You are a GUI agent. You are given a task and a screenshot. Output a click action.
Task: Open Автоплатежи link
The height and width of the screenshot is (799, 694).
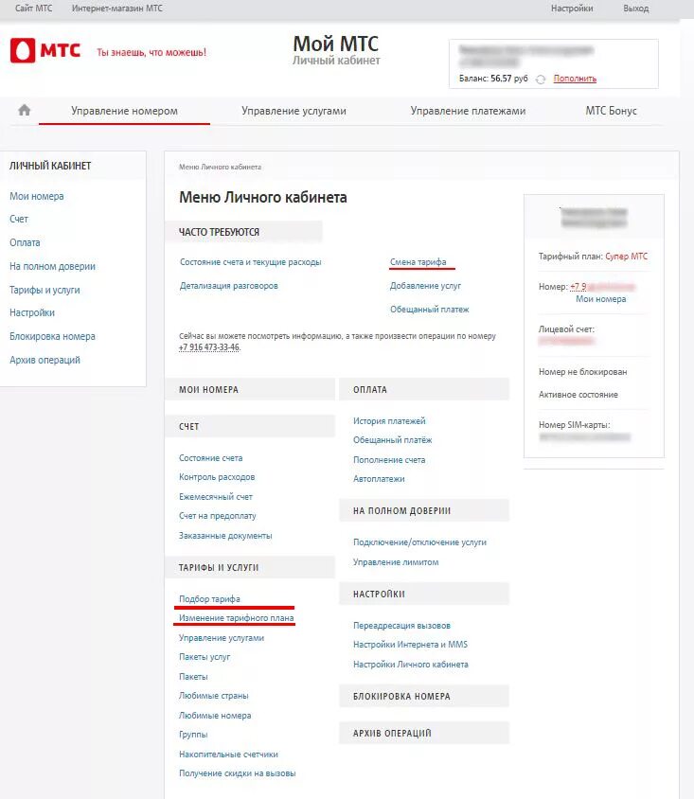coord(379,479)
